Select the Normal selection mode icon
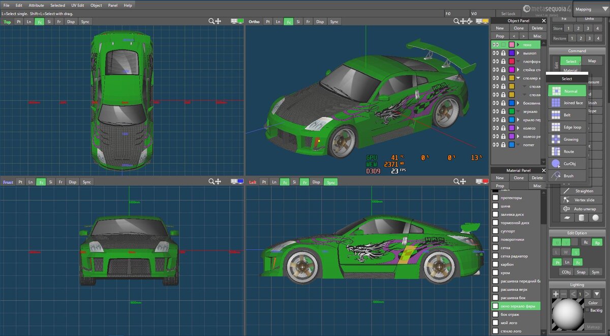The image size is (610, 336). click(x=556, y=91)
